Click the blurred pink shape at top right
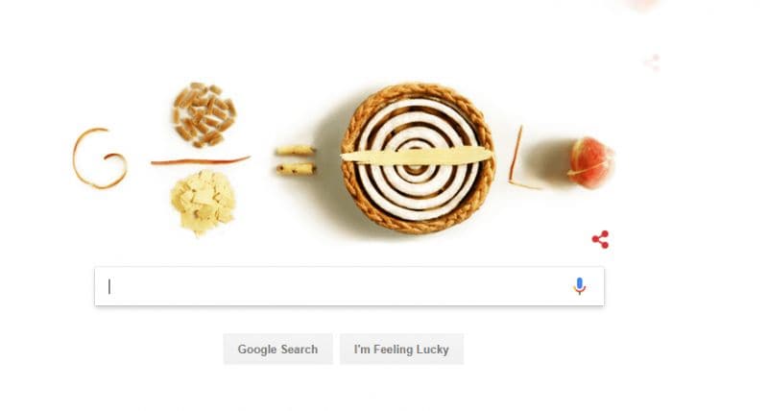The image size is (768, 411). pos(643,4)
